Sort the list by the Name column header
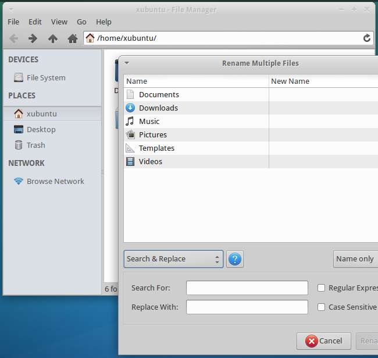The width and height of the screenshot is (378, 358). coord(195,81)
